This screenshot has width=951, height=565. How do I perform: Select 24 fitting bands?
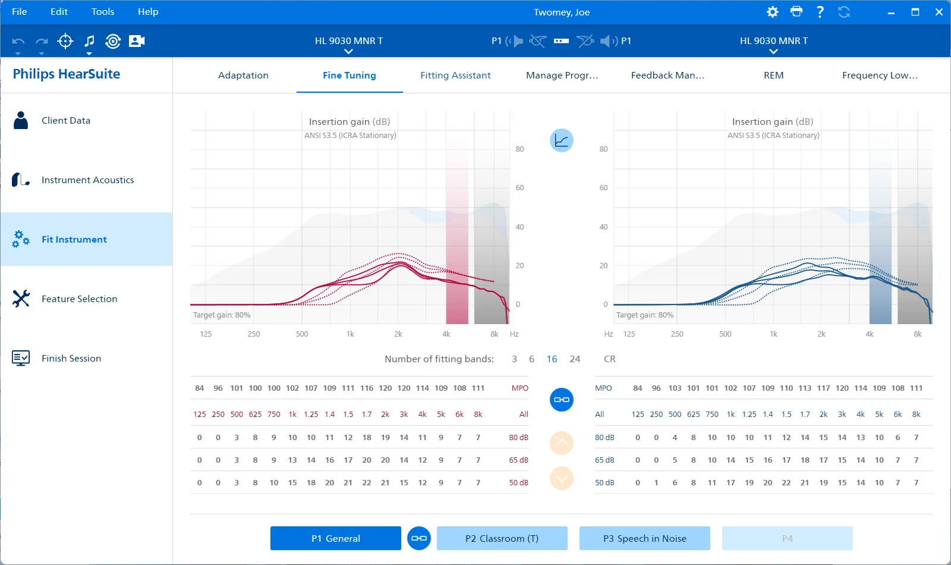[575, 359]
